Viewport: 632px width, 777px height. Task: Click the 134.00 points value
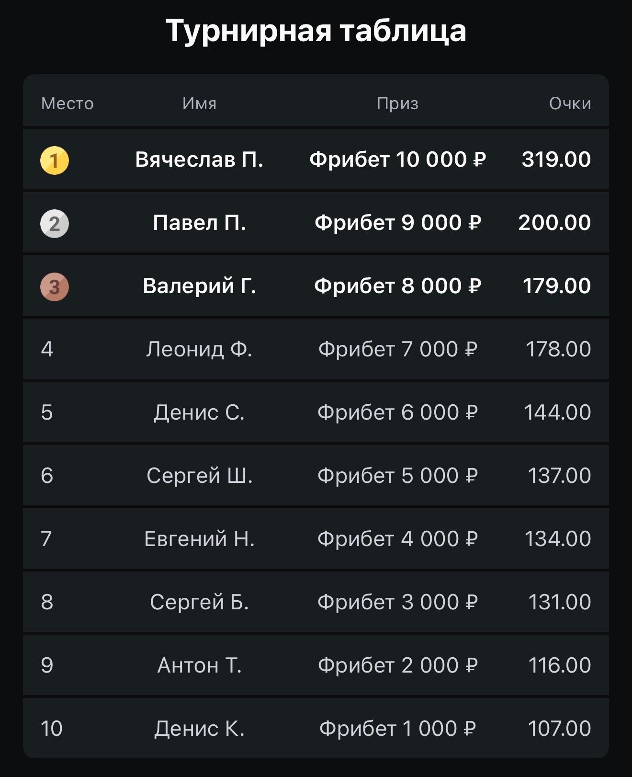click(558, 539)
